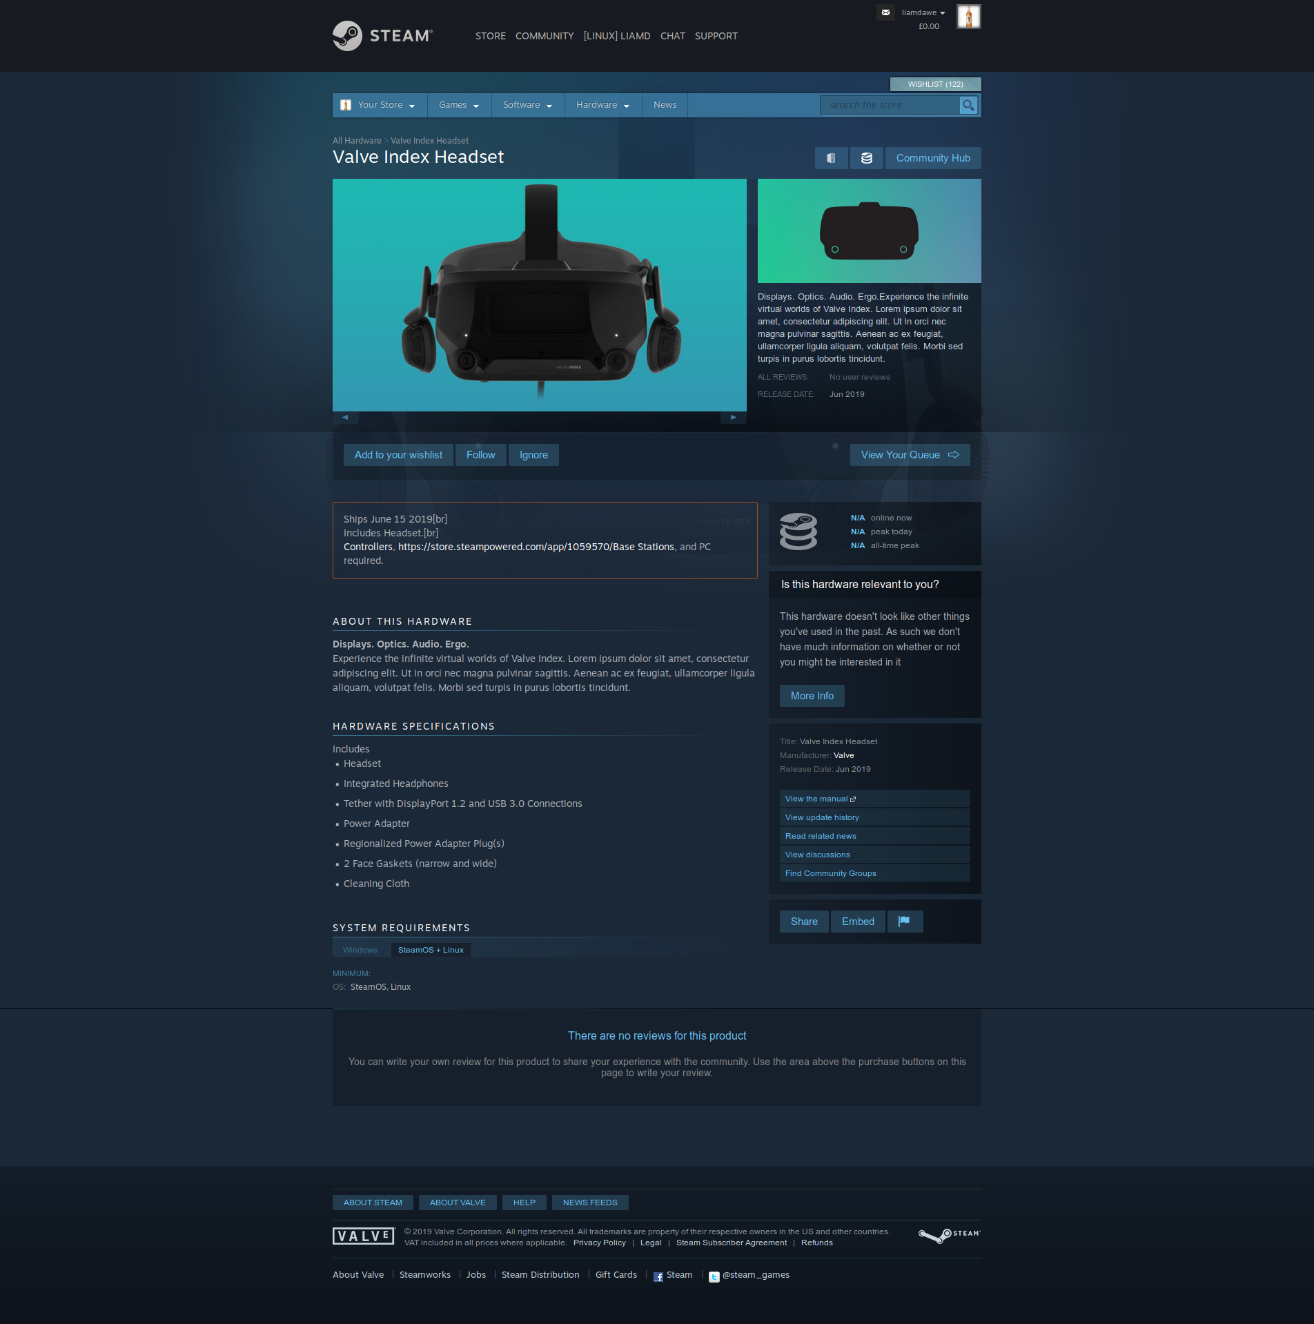Screen dimensions: 1314x1324
Task: Click View Your Queue
Action: point(910,455)
